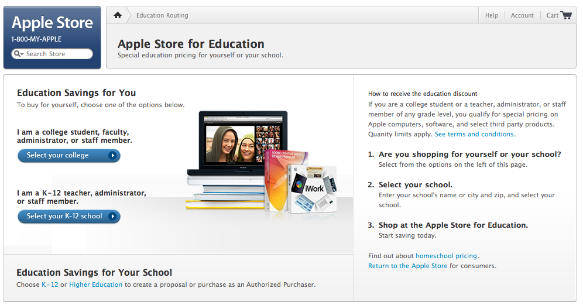
Task: Click the Education Savings for You heading
Action: coord(76,92)
